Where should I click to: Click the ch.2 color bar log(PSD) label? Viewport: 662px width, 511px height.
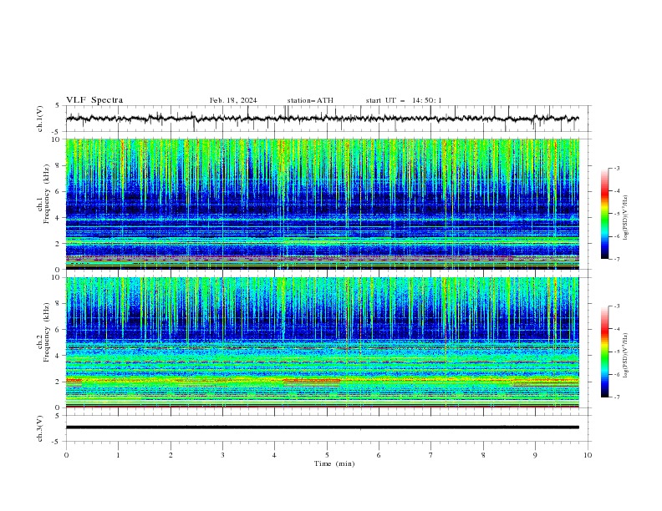click(x=626, y=356)
